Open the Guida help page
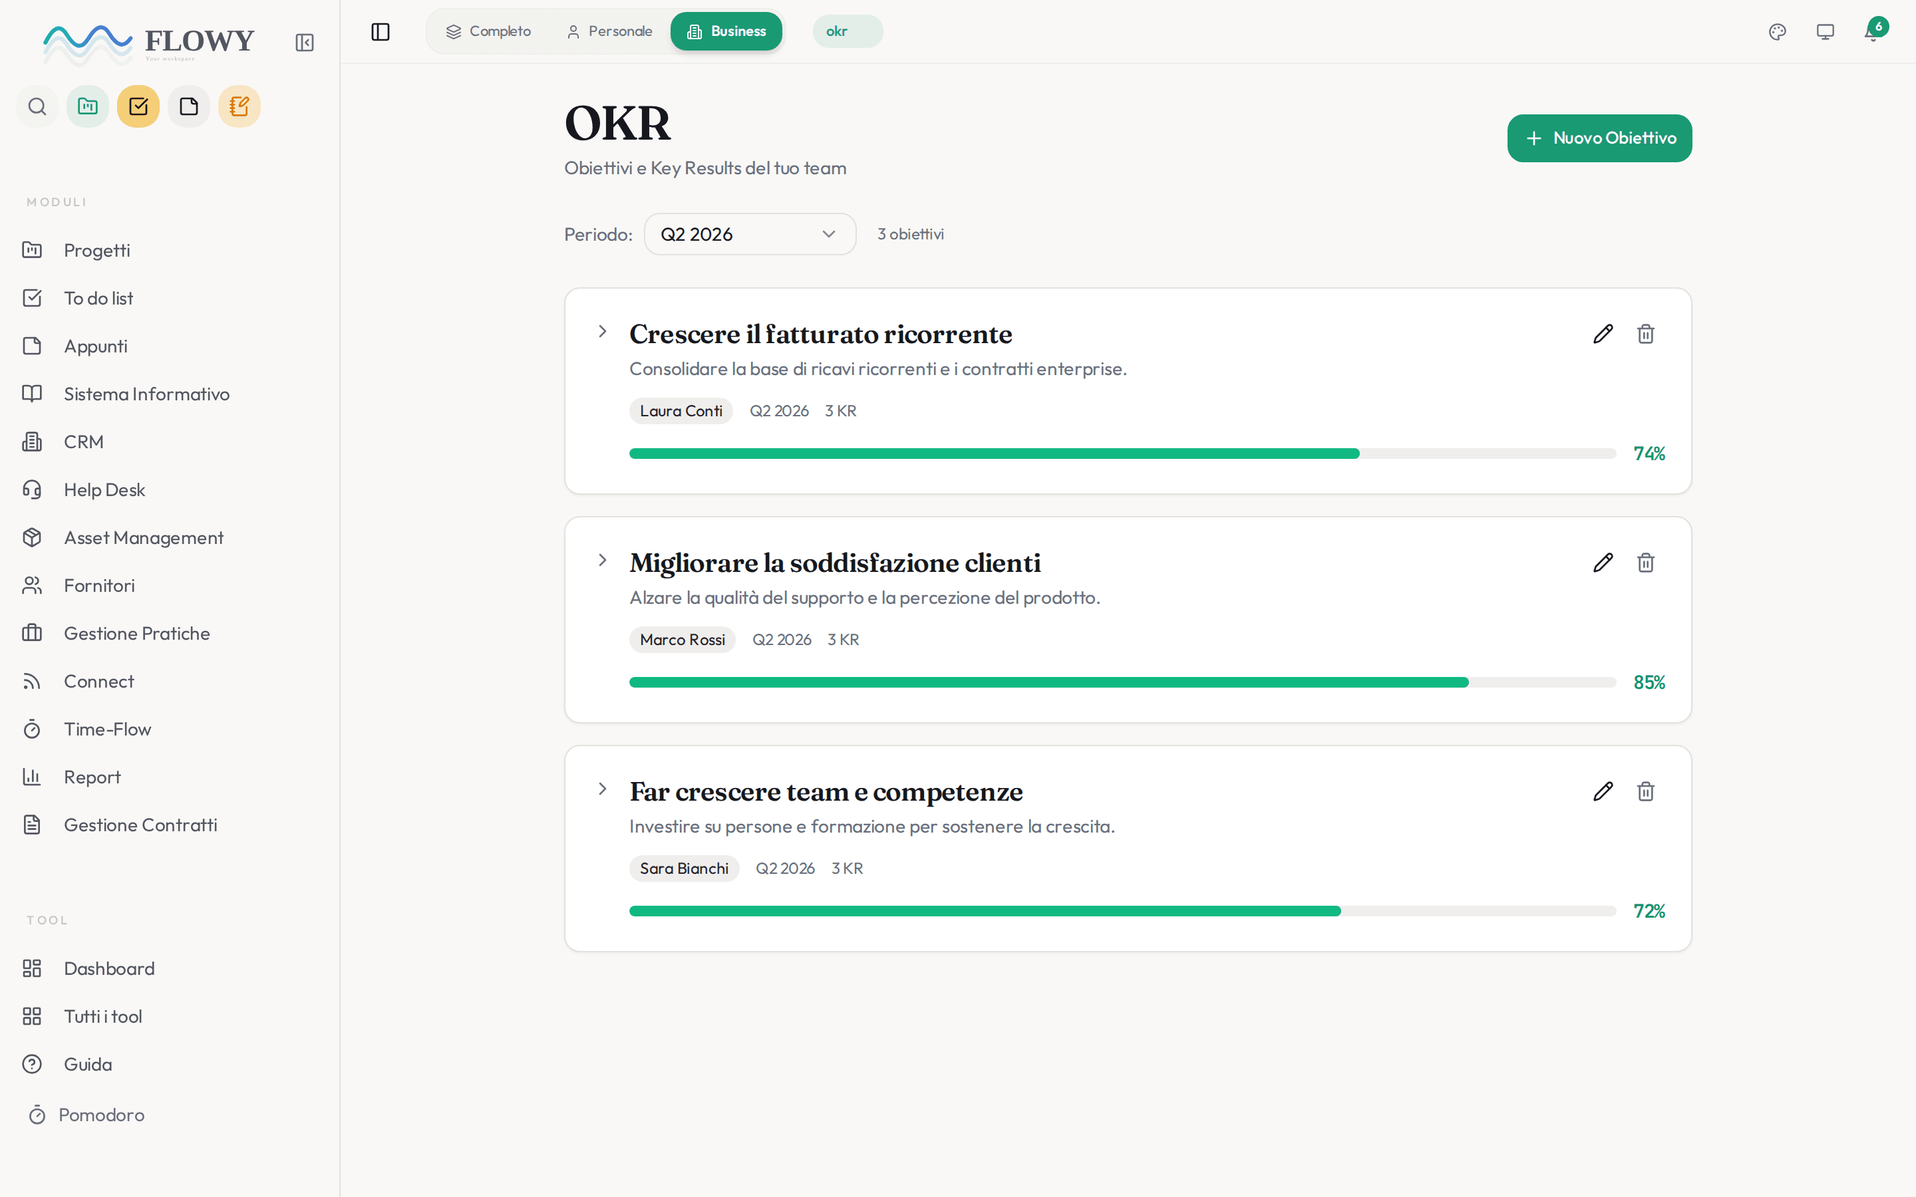 pos(170,1065)
